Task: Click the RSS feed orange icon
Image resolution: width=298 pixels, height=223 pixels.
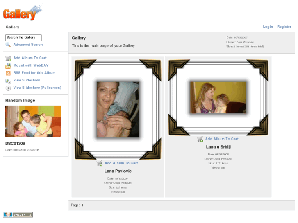Action: [8, 73]
